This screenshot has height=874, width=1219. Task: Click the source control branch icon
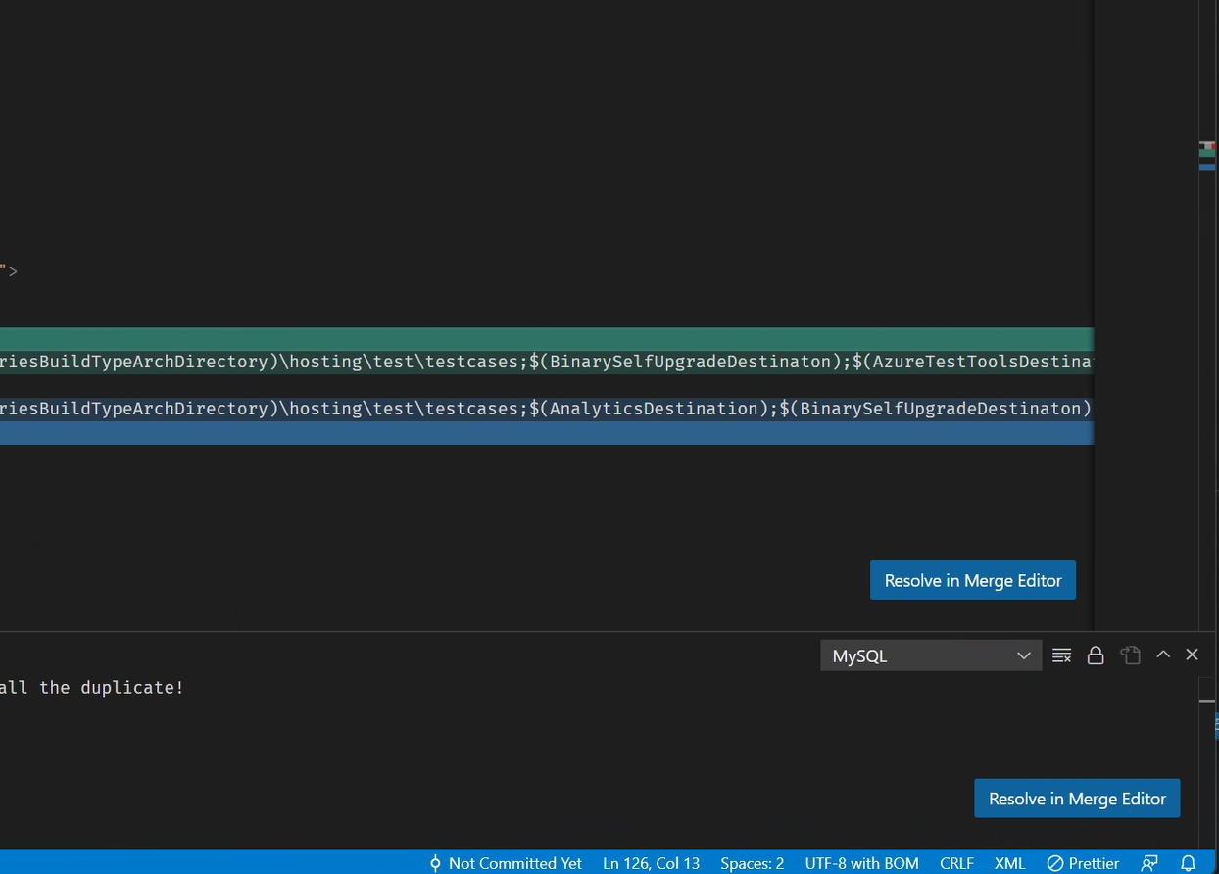pyautogui.click(x=435, y=863)
